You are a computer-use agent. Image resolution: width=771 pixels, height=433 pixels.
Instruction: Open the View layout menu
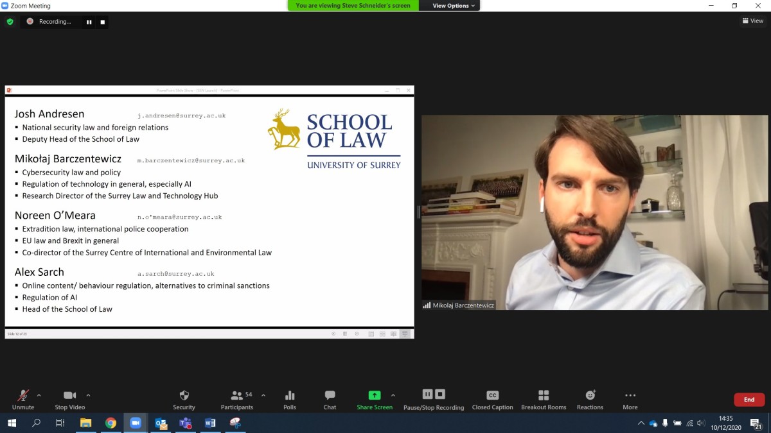[753, 21]
